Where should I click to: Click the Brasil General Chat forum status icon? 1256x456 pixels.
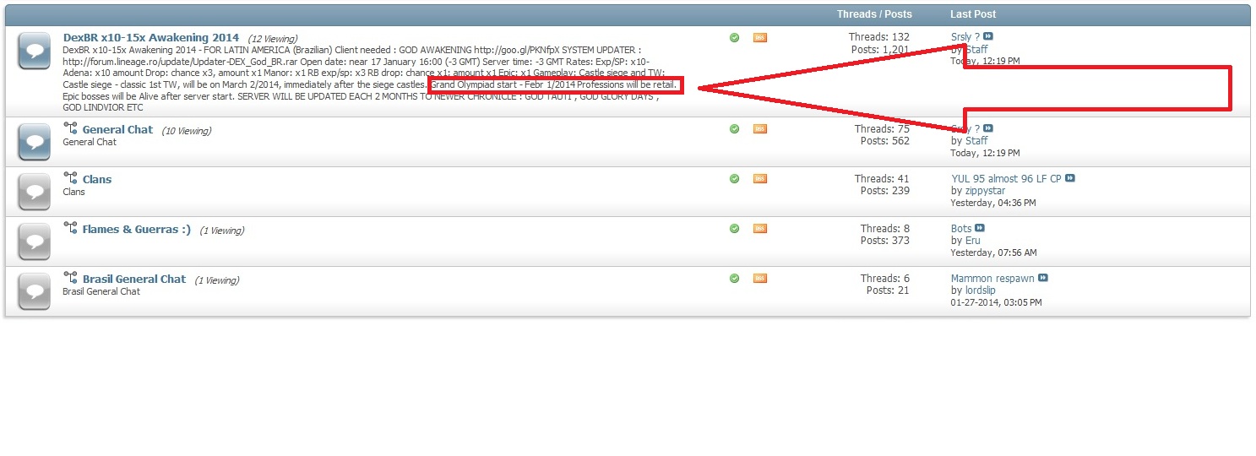34,291
